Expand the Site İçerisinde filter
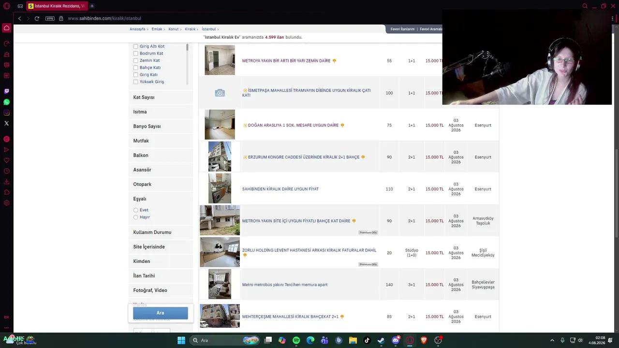The height and width of the screenshot is (348, 619). pos(161,247)
